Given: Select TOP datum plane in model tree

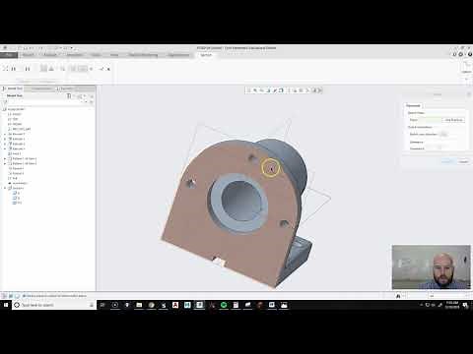Looking at the screenshot, I should pos(14,119).
